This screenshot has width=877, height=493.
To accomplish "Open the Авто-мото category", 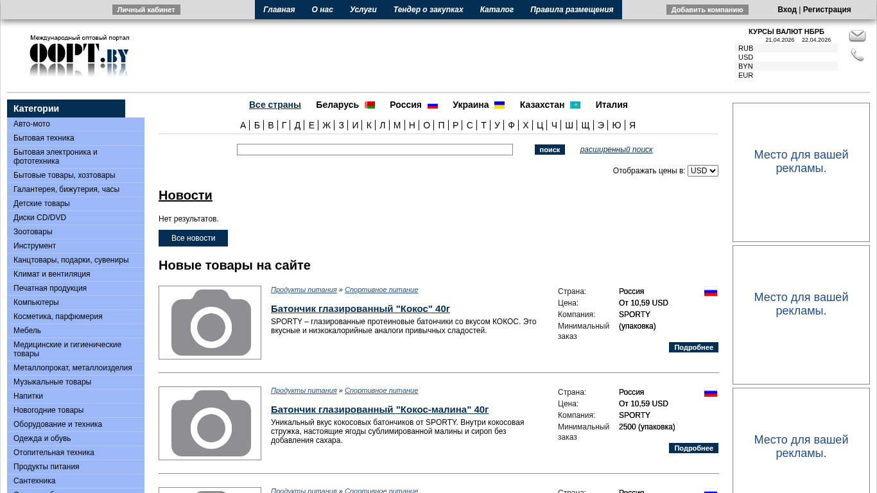I will pyautogui.click(x=76, y=124).
